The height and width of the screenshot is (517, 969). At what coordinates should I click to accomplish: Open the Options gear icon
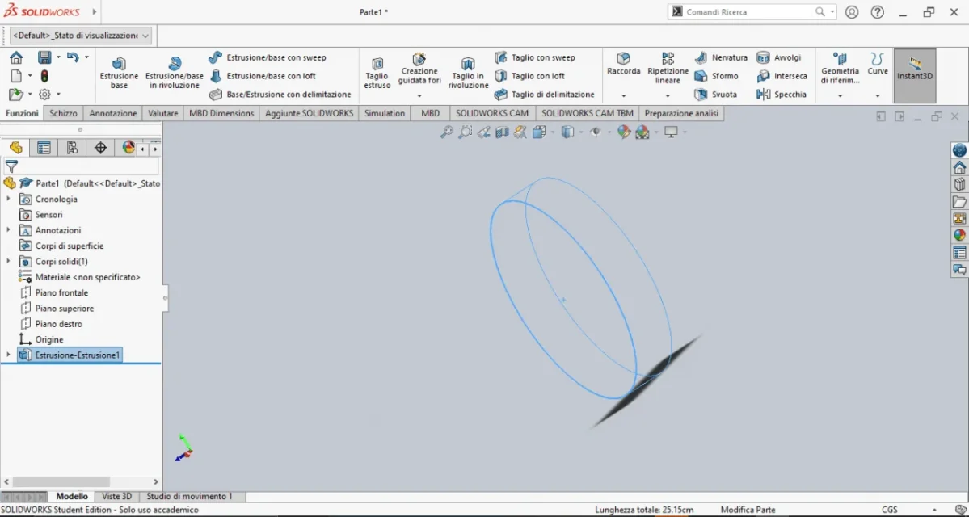(x=44, y=95)
